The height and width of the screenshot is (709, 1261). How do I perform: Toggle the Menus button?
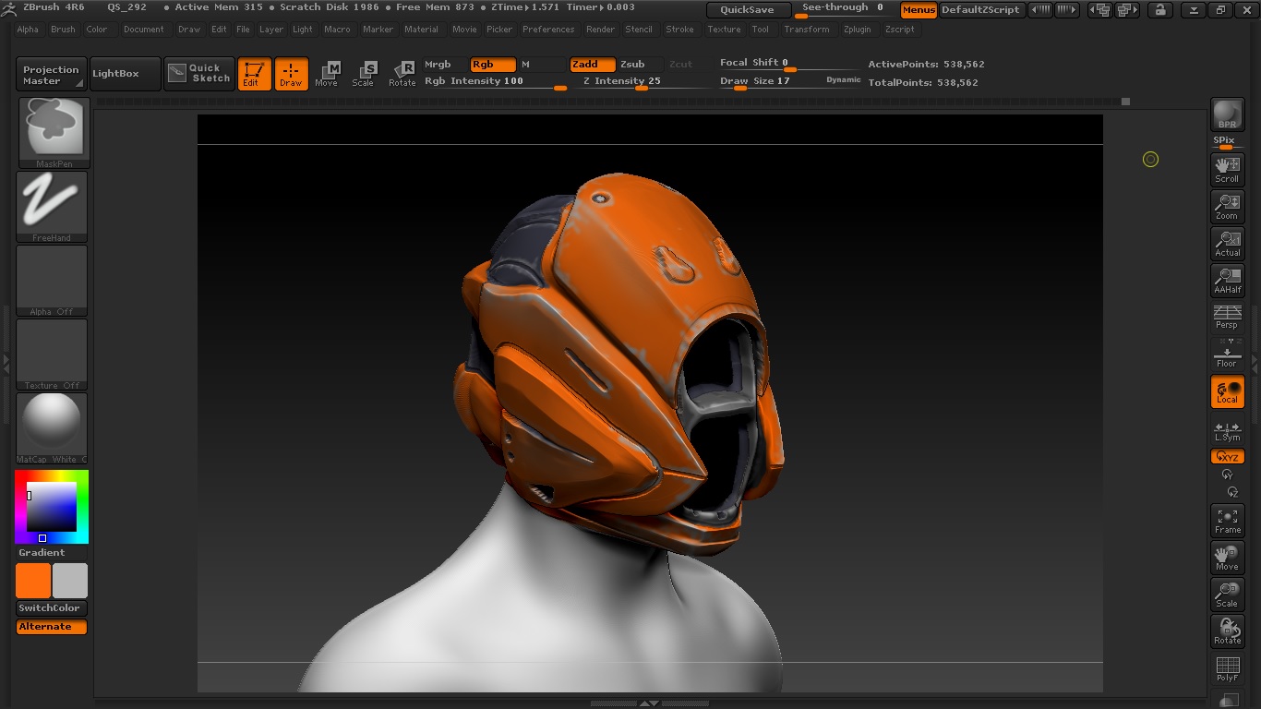919,10
